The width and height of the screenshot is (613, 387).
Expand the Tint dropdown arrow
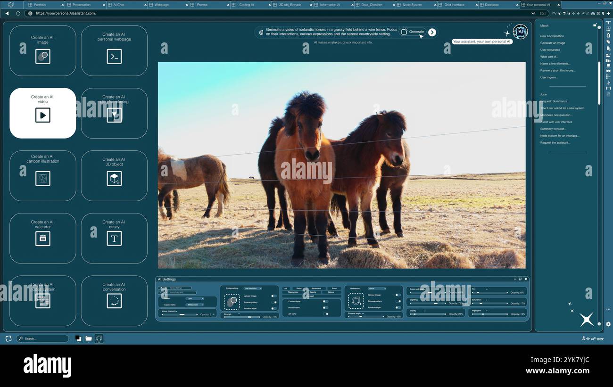[x=487, y=289]
